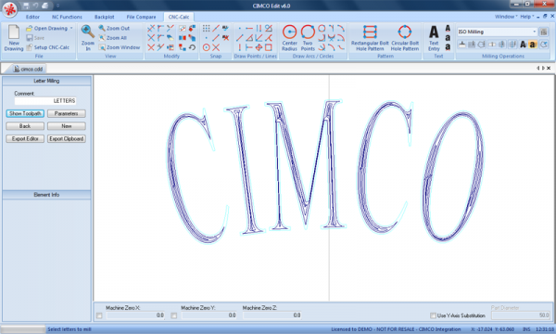Expand the ISO Milling dropdown
Image resolution: width=556 pixels, height=334 pixels.
(x=535, y=32)
